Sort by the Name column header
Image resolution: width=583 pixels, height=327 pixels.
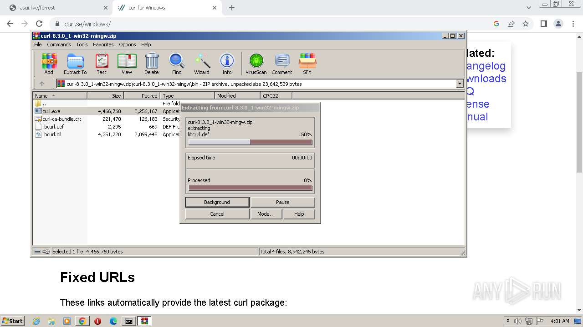60,96
